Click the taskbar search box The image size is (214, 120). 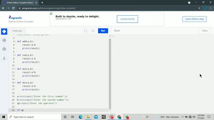point(34,117)
